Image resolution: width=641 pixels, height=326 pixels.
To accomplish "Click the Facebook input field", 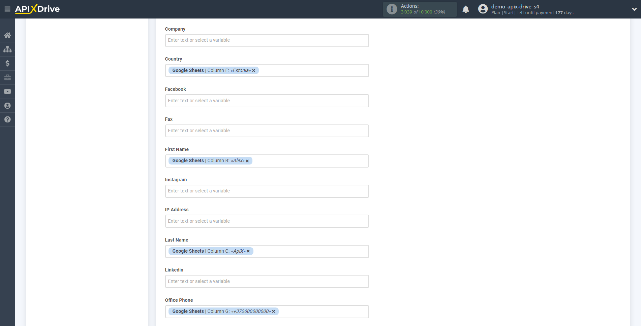I will point(267,101).
